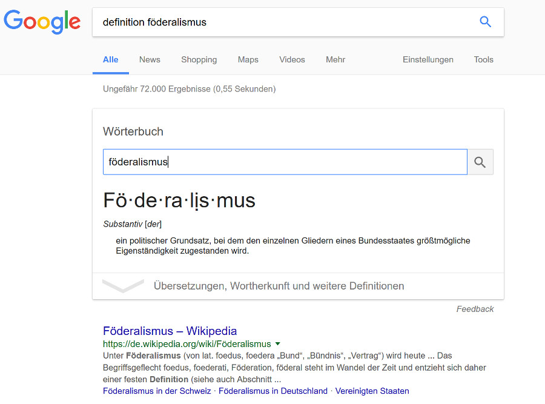The height and width of the screenshot is (404, 545).
Task: Open the Einstellungen menu
Action: click(x=428, y=59)
